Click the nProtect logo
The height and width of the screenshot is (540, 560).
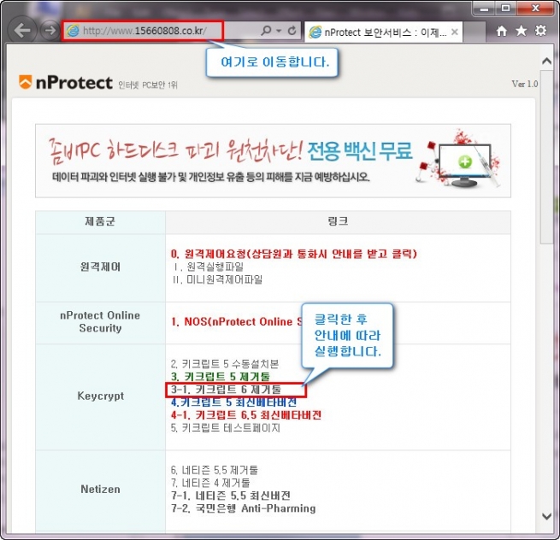[66, 83]
